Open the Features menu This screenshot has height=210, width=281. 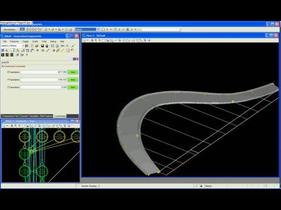click(x=14, y=41)
